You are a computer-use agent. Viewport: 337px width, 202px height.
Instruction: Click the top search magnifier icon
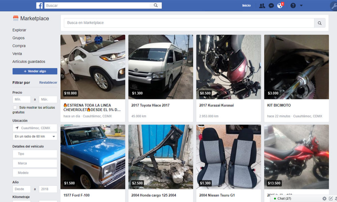pyautogui.click(x=156, y=5)
